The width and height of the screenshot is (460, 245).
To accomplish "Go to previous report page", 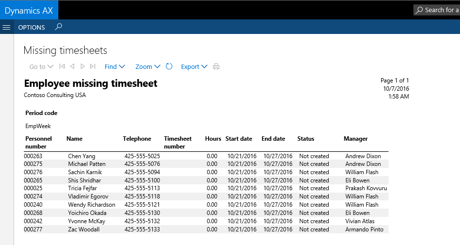I will point(72,66).
